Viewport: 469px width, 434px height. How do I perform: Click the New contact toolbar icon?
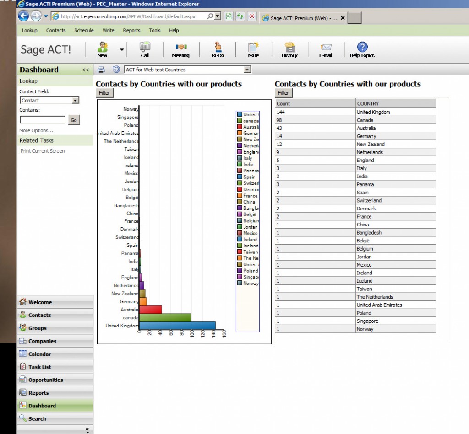103,47
